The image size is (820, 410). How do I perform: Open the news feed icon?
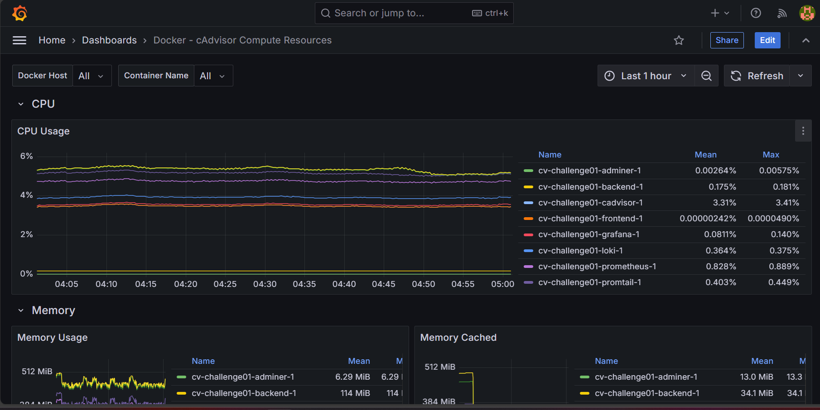782,13
